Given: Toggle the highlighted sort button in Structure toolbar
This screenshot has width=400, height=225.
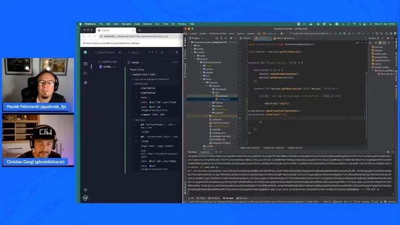Looking at the screenshot, I should pyautogui.click(x=380, y=43).
